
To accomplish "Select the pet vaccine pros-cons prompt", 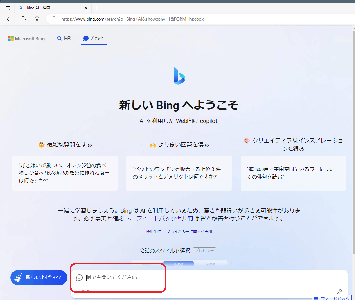I will (179, 173).
